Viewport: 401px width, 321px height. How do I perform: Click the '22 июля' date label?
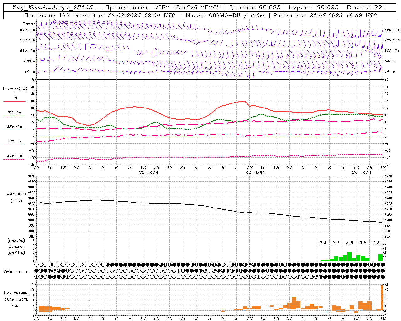click(148, 172)
